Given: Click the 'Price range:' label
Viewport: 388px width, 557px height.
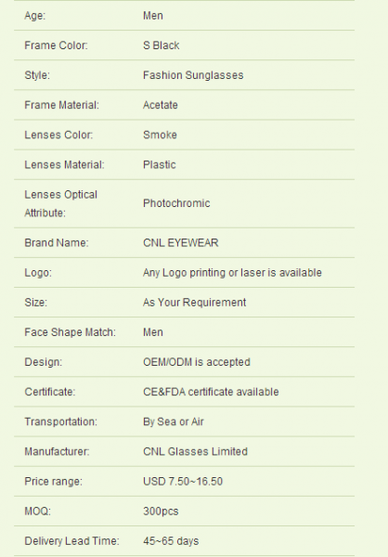Looking at the screenshot, I should click(53, 482).
